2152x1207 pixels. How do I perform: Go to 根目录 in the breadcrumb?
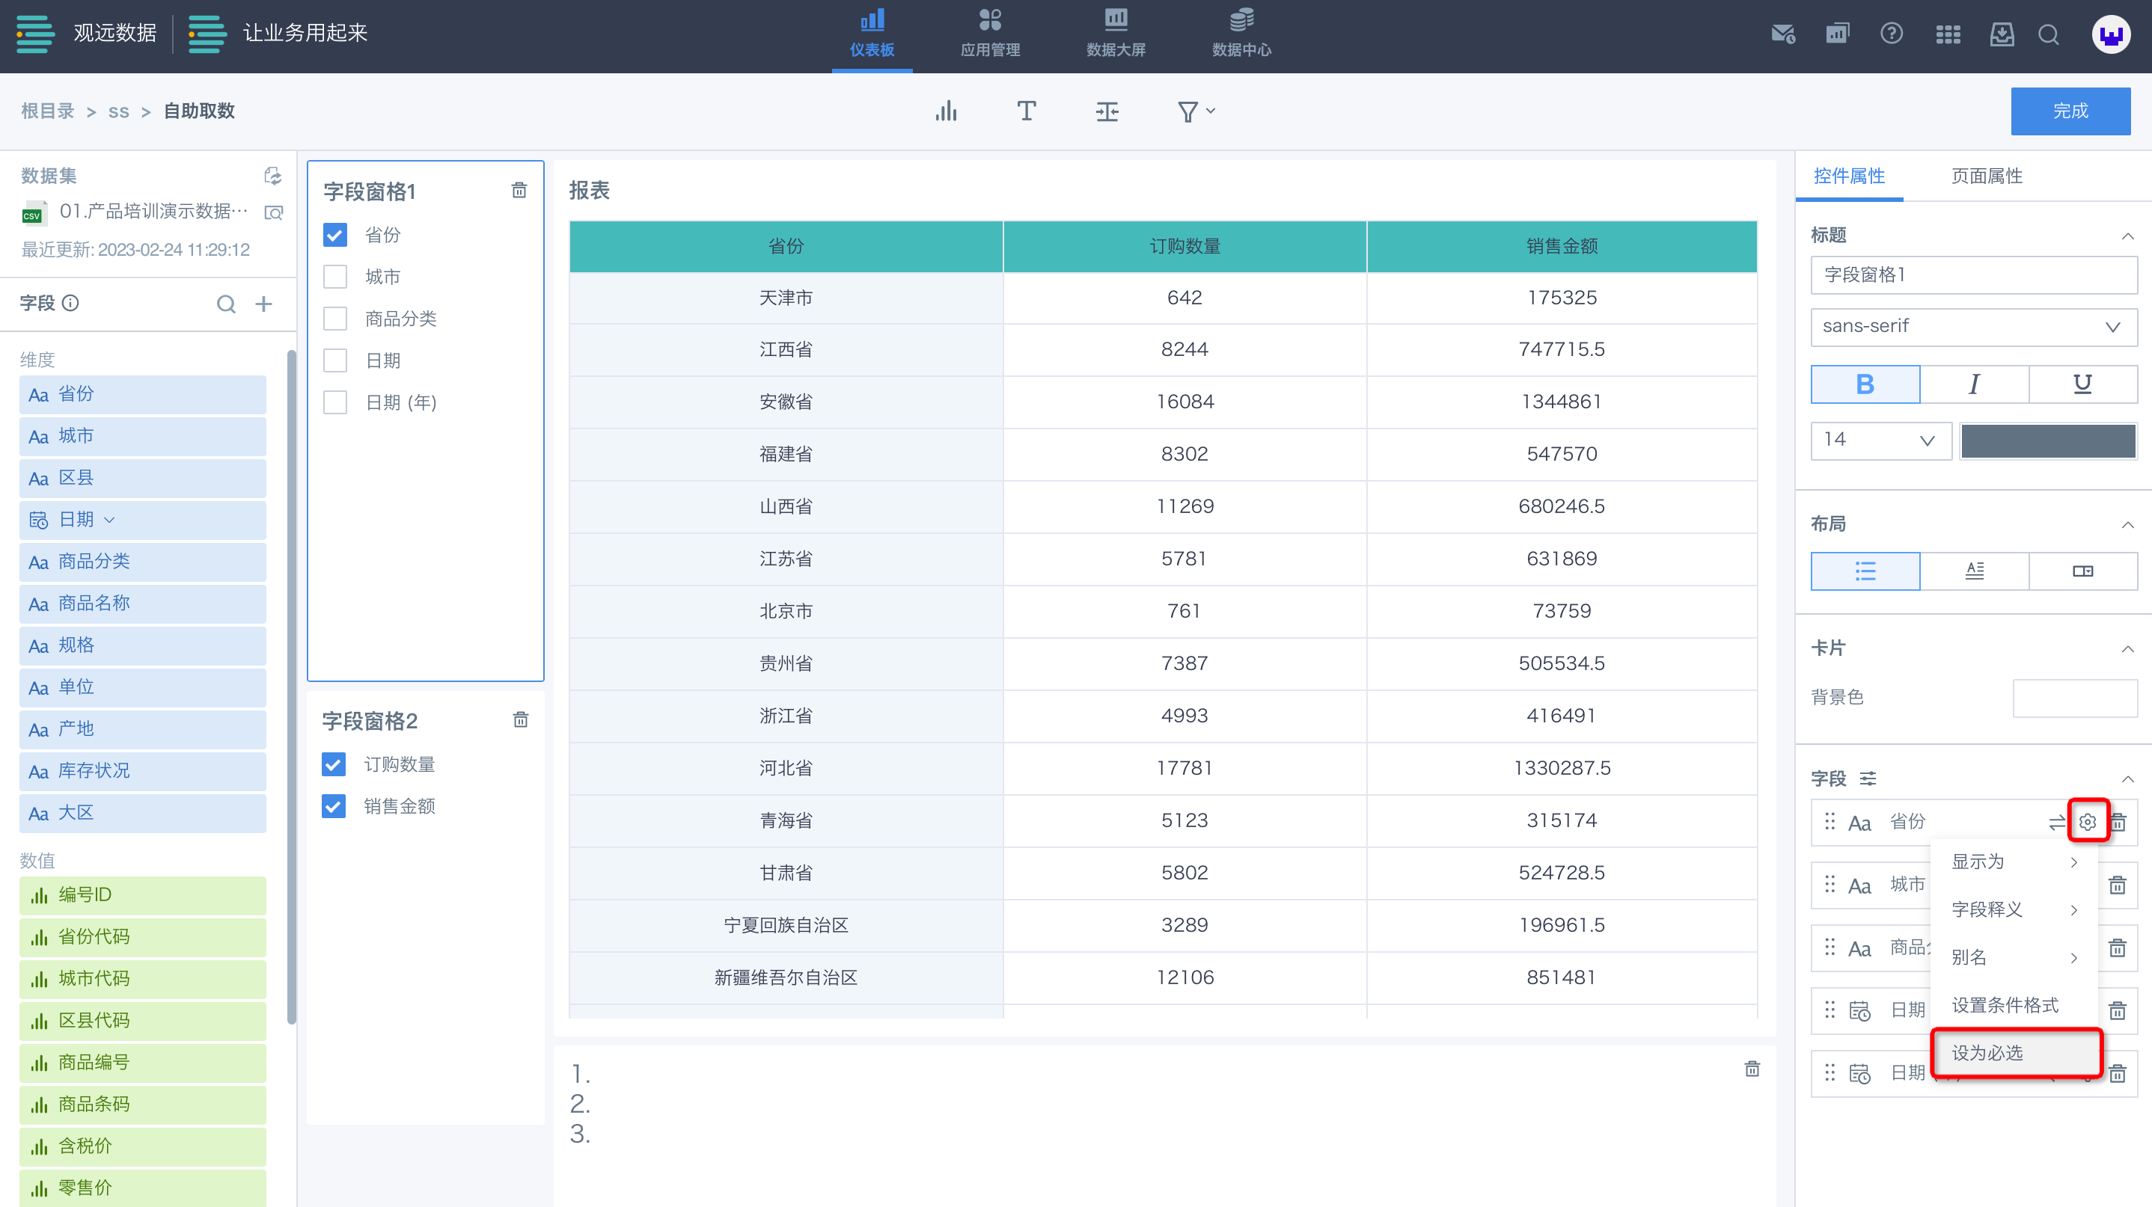(x=48, y=111)
